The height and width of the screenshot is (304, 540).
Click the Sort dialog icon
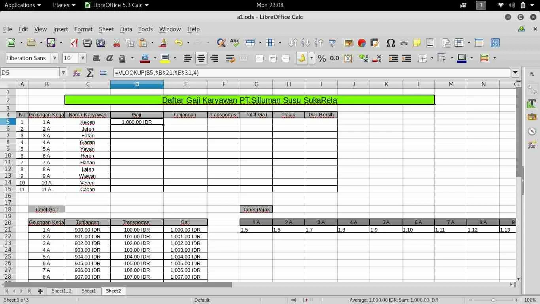coord(293,43)
